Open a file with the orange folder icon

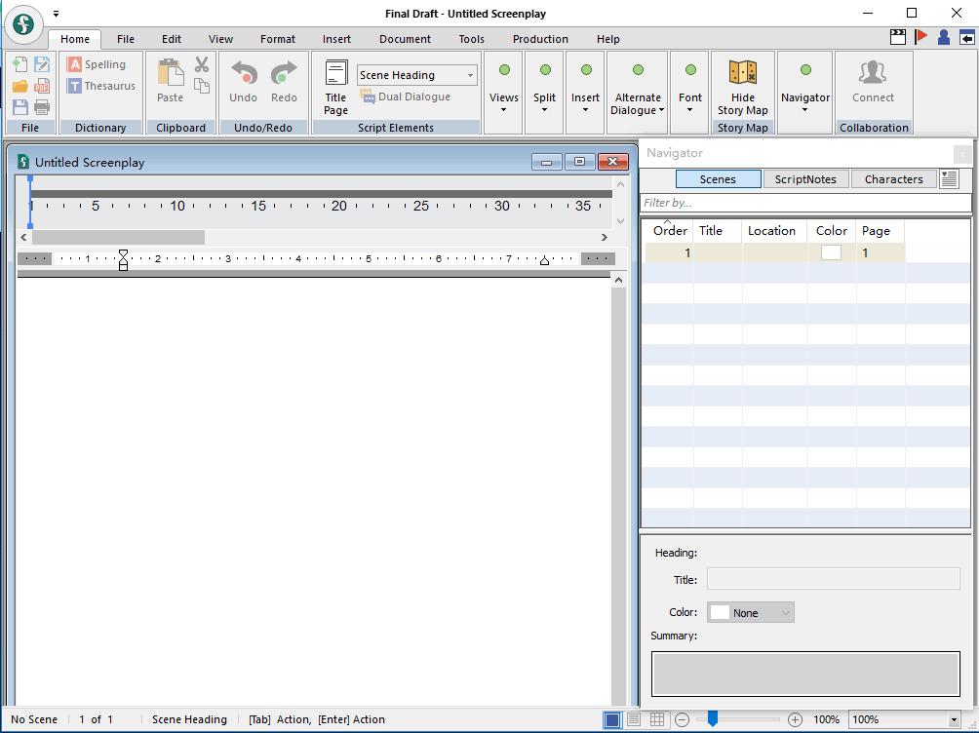[20, 86]
